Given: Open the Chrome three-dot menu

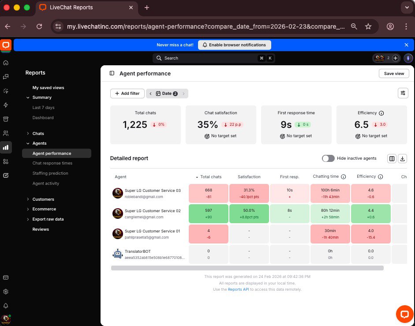Looking at the screenshot, I should 406,26.
